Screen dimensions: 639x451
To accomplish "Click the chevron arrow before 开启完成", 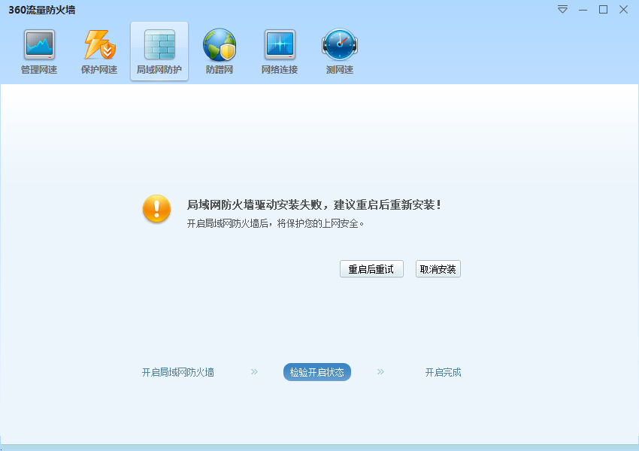I will [380, 371].
